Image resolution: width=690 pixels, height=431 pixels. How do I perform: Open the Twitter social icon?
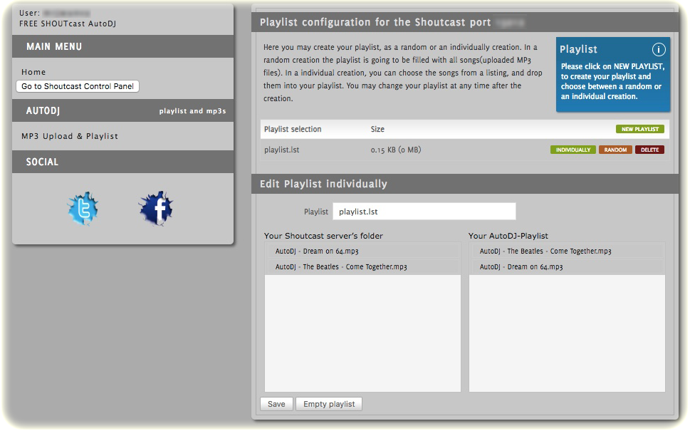point(83,209)
